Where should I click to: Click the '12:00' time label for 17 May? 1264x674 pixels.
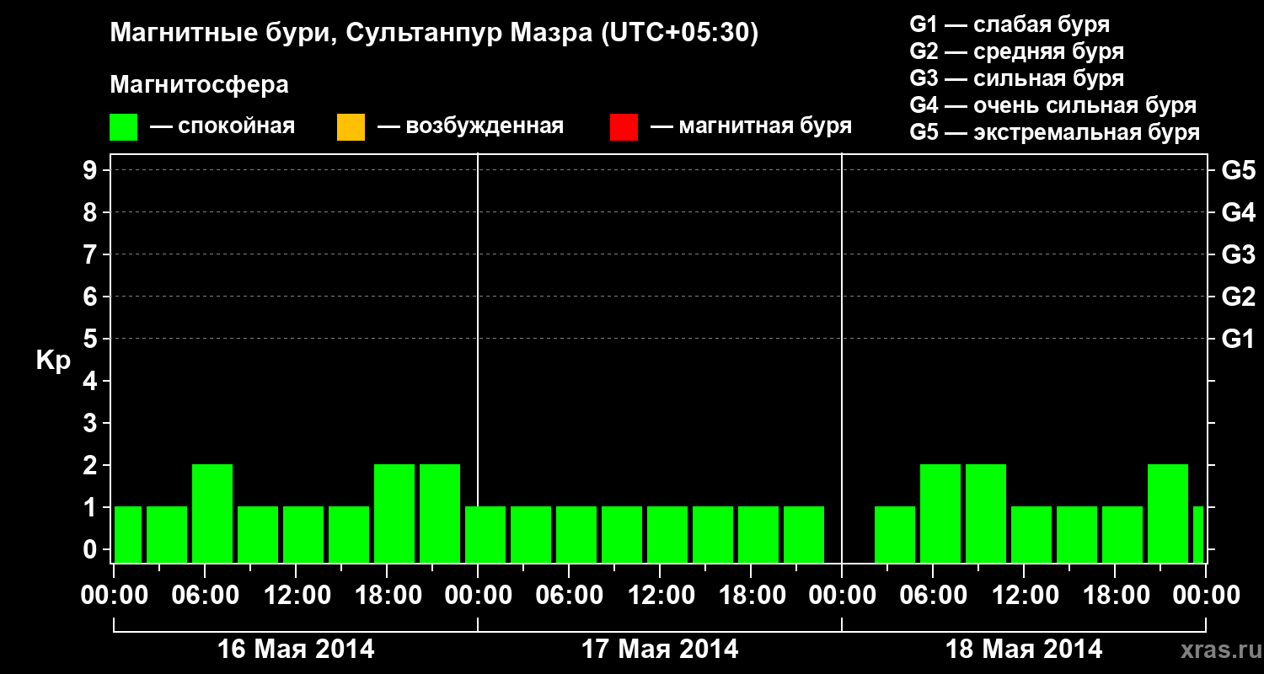(x=660, y=595)
